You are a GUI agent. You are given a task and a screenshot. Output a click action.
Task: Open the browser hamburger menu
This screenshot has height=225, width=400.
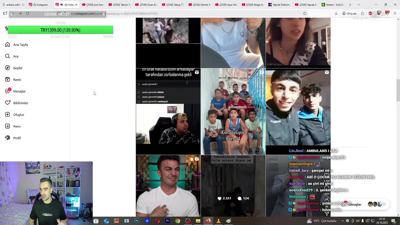(395, 13)
